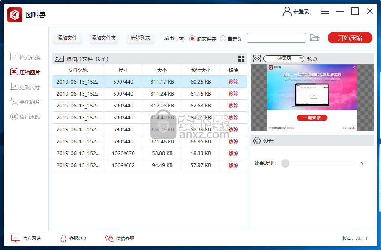The width and height of the screenshot is (381, 250).
Task: Open the 添加水印 tab
Action: coord(25,117)
